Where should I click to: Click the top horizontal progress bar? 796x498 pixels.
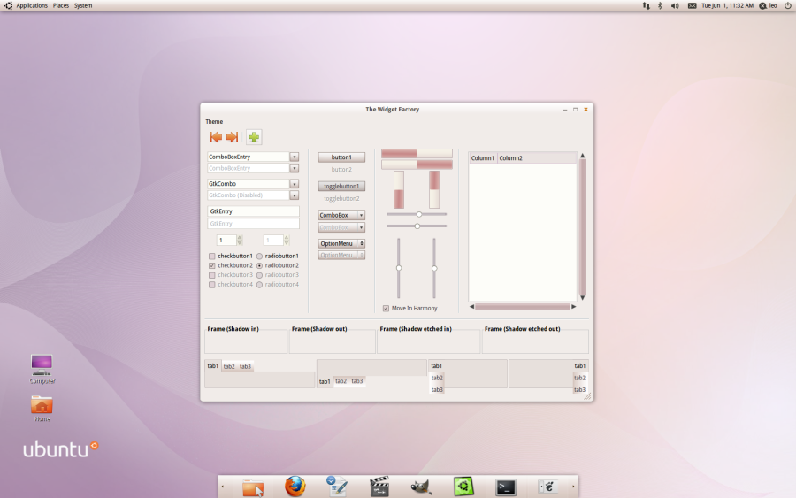(417, 153)
